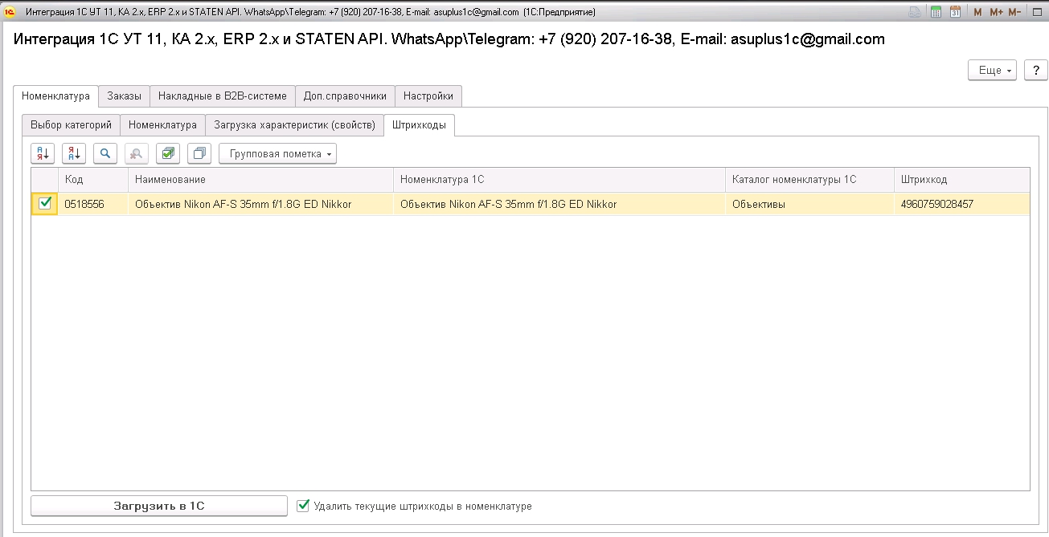The image size is (1049, 537).
Task: Click the 'Штрихкод' column header
Action: (x=961, y=180)
